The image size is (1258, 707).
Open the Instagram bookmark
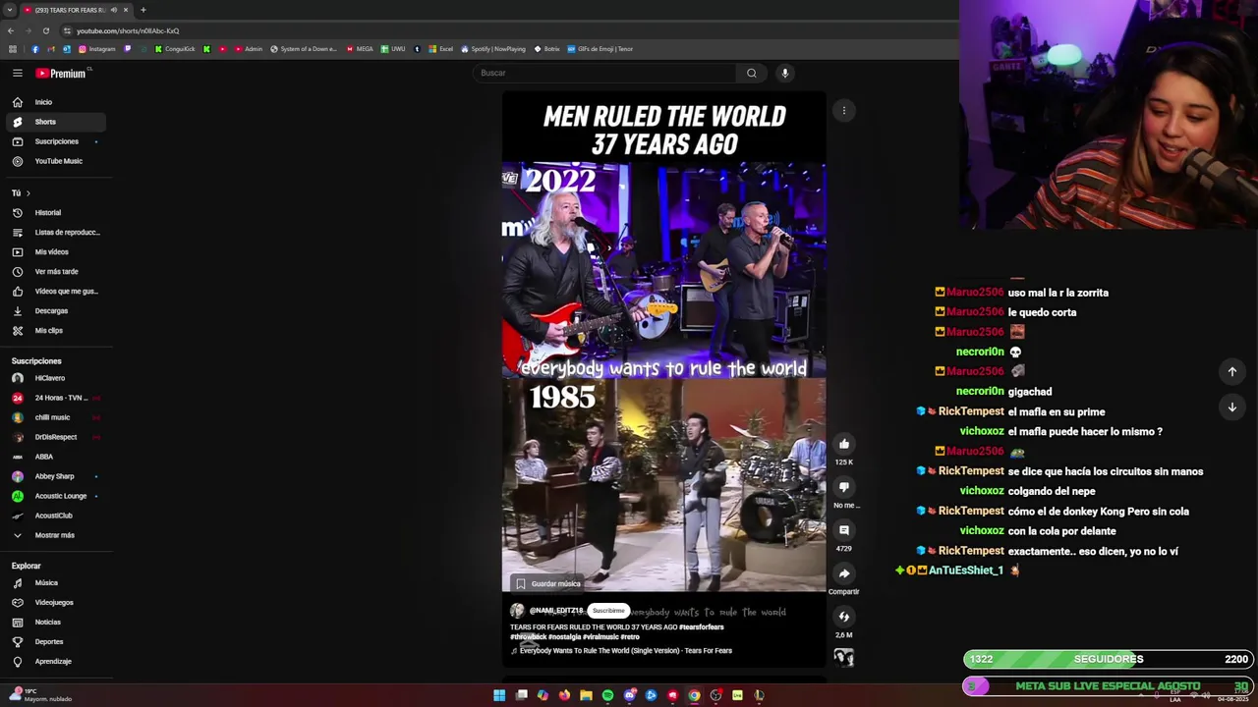coord(96,49)
